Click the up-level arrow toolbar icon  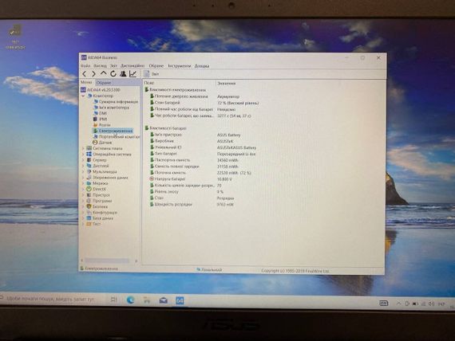(x=103, y=73)
